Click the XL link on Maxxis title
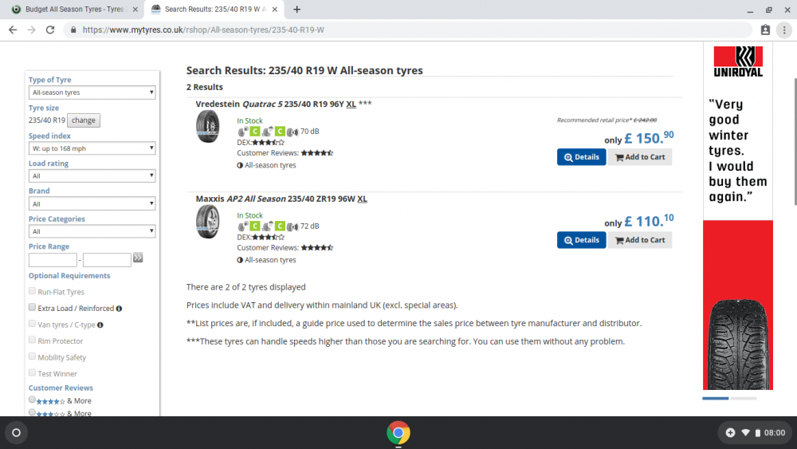797x449 pixels. (x=362, y=199)
